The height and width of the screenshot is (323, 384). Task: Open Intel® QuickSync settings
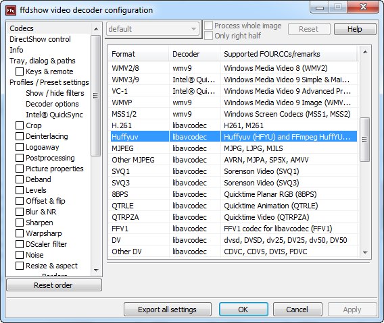click(54, 115)
